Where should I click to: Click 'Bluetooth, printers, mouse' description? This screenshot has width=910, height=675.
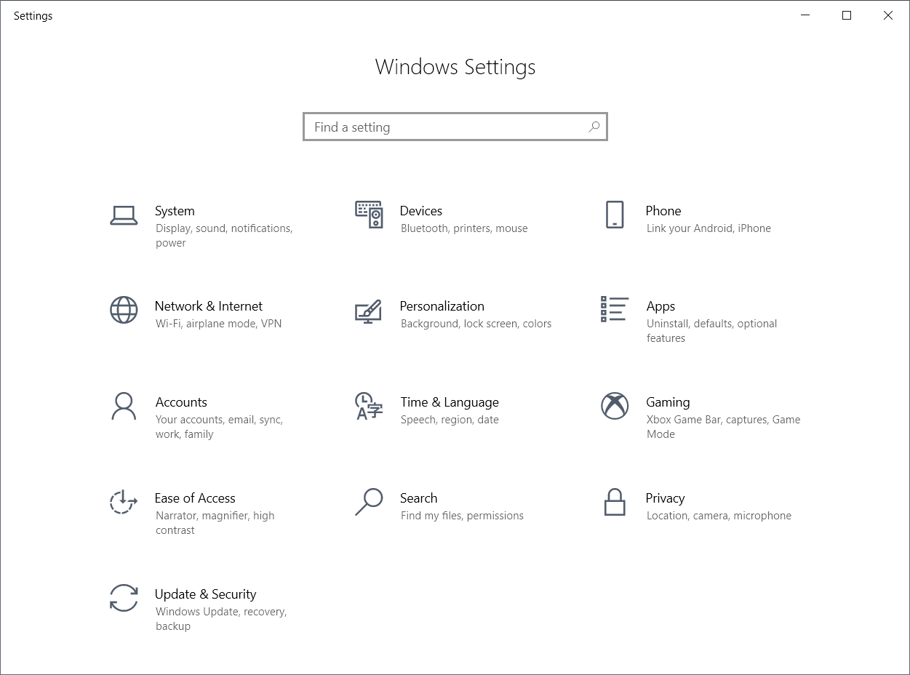(x=464, y=228)
